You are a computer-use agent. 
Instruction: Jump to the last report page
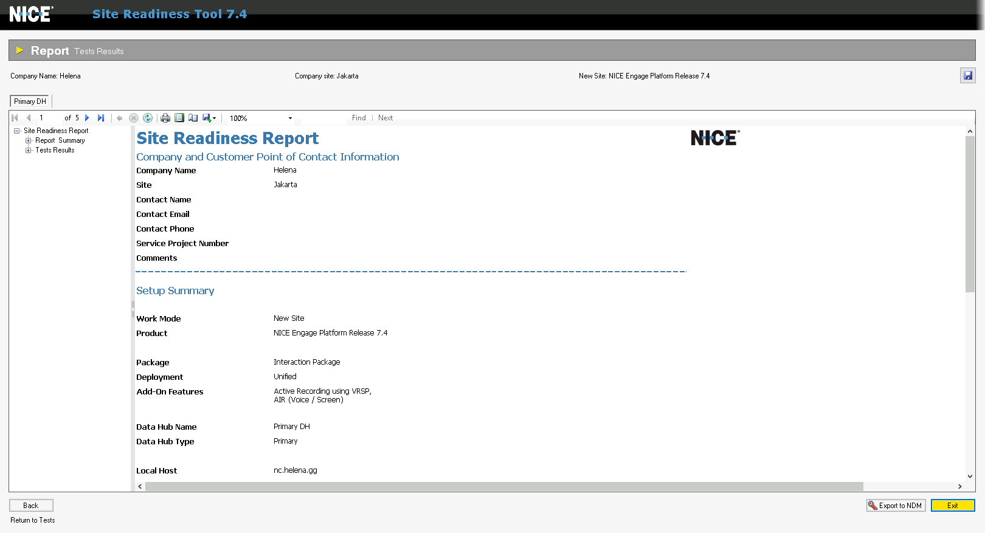[101, 118]
